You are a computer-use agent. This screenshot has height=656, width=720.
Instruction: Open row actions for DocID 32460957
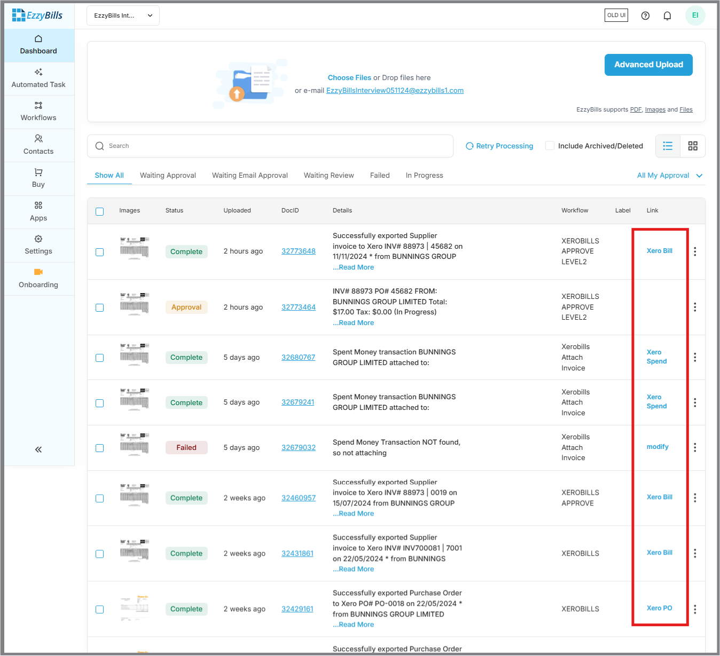click(695, 498)
